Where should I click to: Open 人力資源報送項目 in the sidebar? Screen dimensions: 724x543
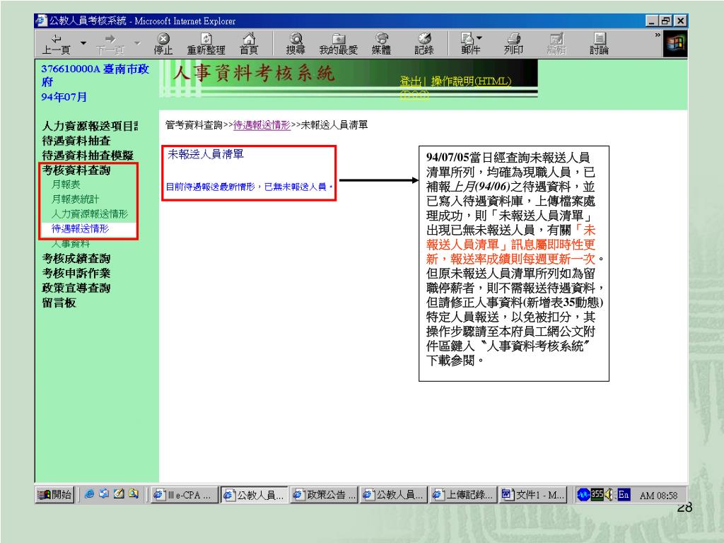click(x=90, y=126)
